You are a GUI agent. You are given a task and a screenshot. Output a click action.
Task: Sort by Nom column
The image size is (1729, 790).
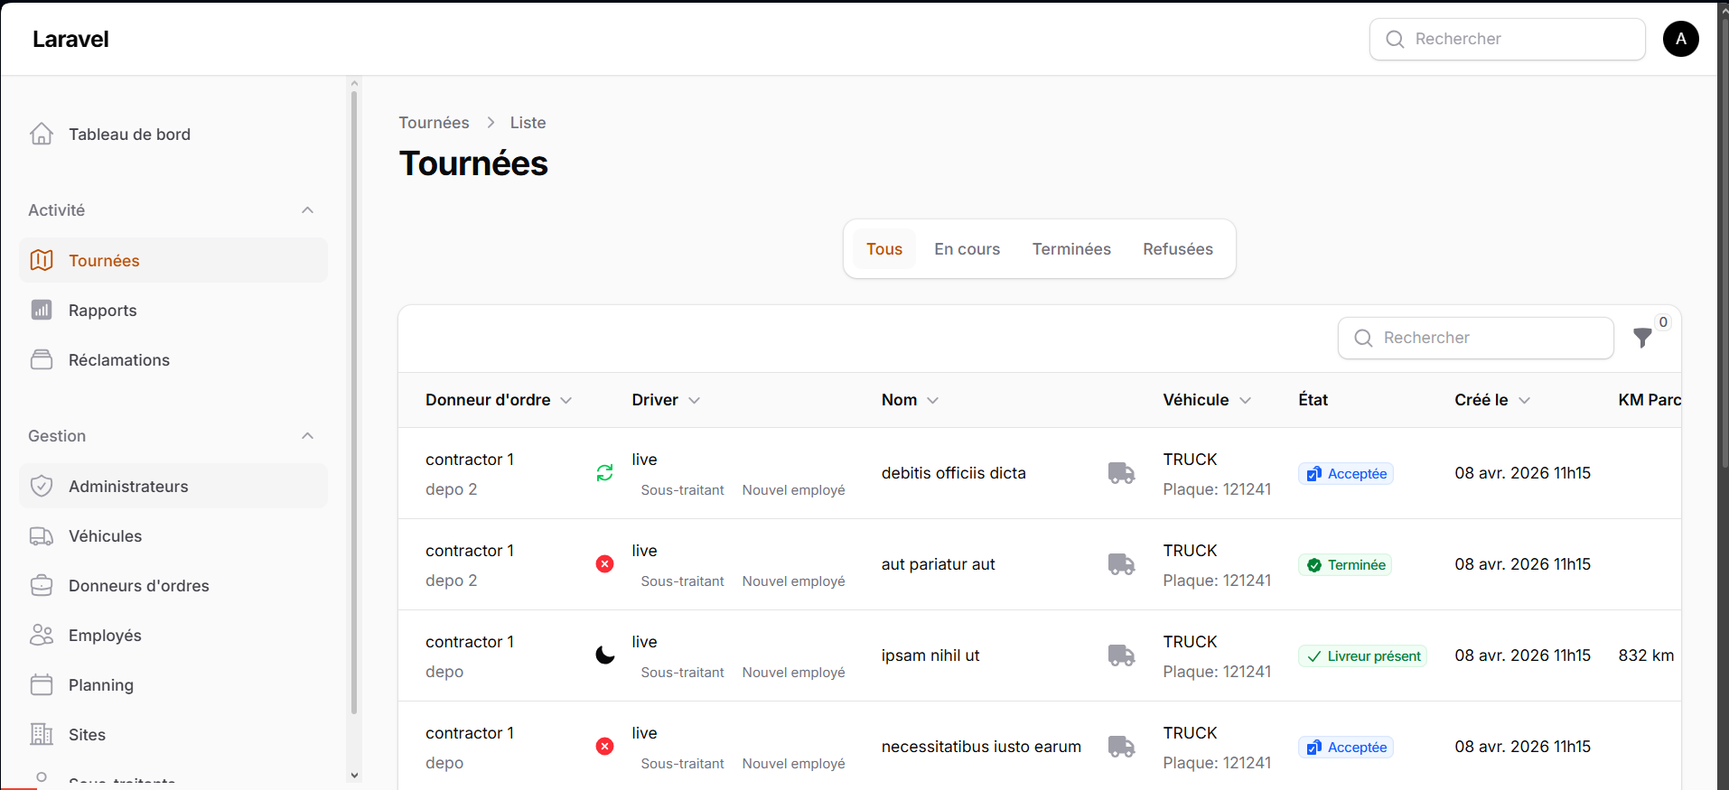(x=910, y=400)
